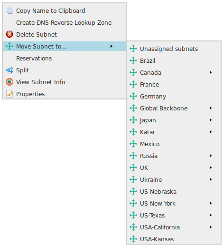Screen dimensions: 223x247
Task: Open the Japan submenu arrow
Action: pyautogui.click(x=211, y=120)
